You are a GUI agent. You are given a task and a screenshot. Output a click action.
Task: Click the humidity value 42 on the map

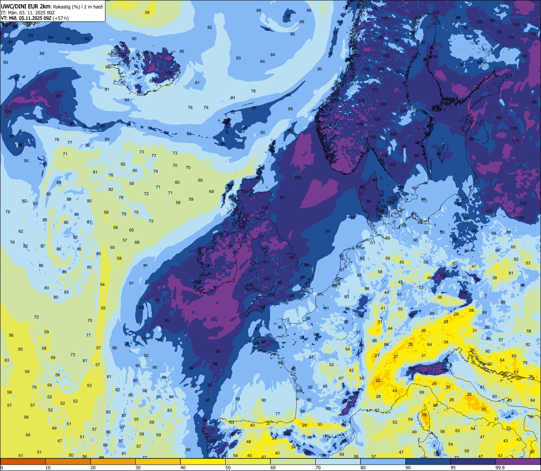pos(351,370)
